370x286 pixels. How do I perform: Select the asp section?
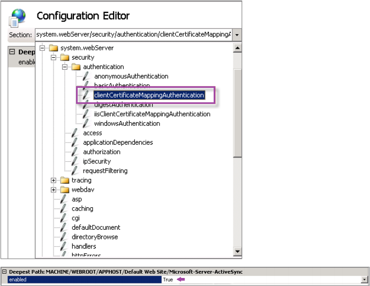77,199
